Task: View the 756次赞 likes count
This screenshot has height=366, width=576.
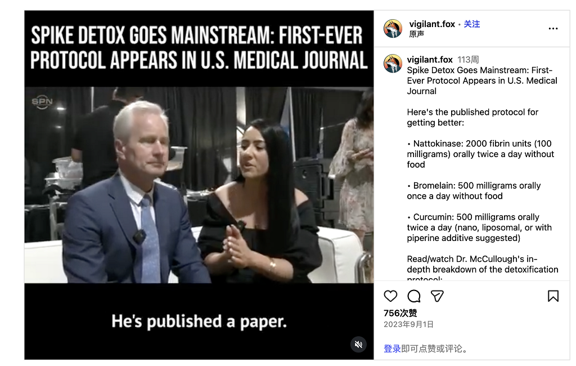Action: click(400, 313)
